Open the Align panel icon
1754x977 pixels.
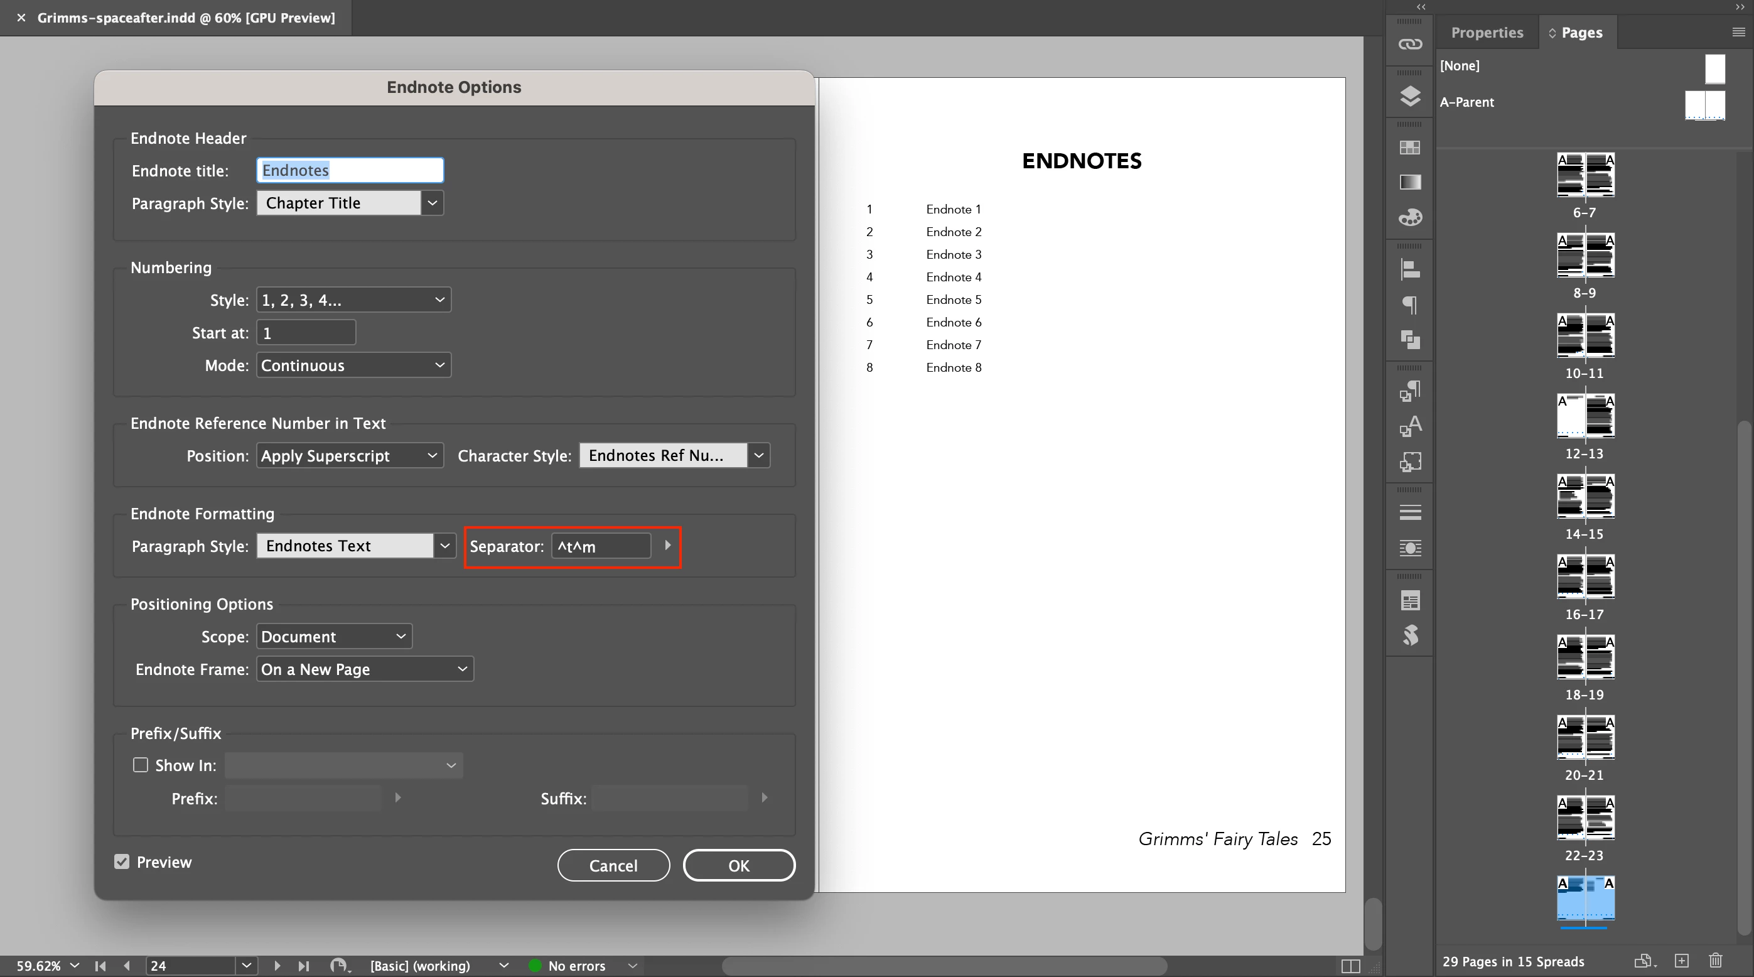(x=1409, y=269)
